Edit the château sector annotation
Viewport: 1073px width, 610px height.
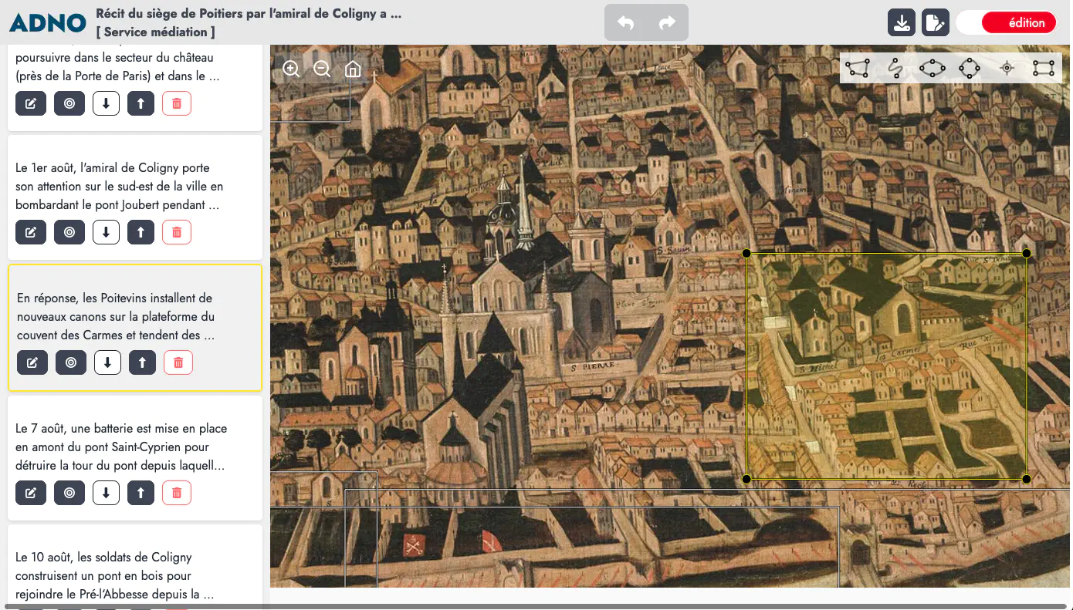point(31,103)
